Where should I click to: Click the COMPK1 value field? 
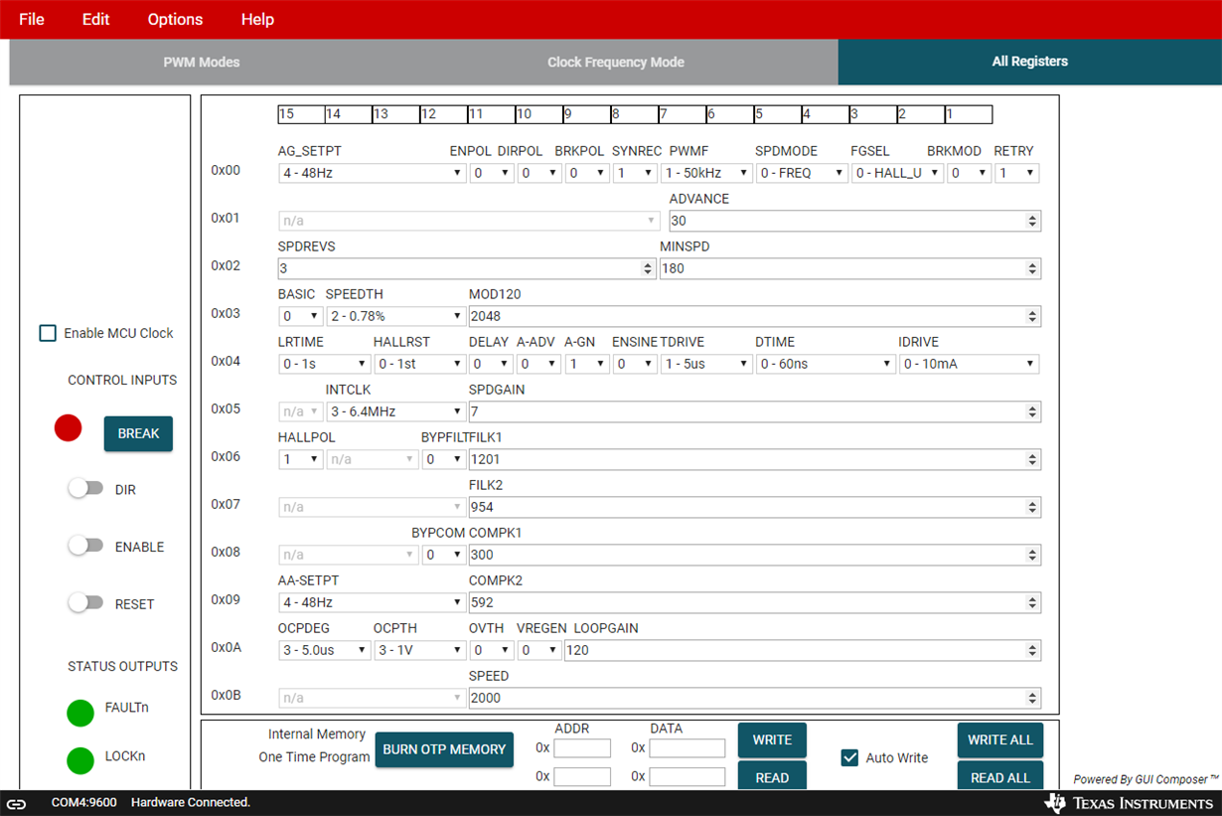[755, 555]
